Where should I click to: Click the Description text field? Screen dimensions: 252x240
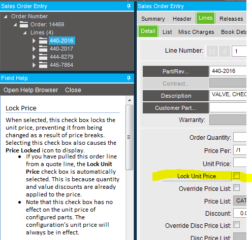[x=228, y=95]
